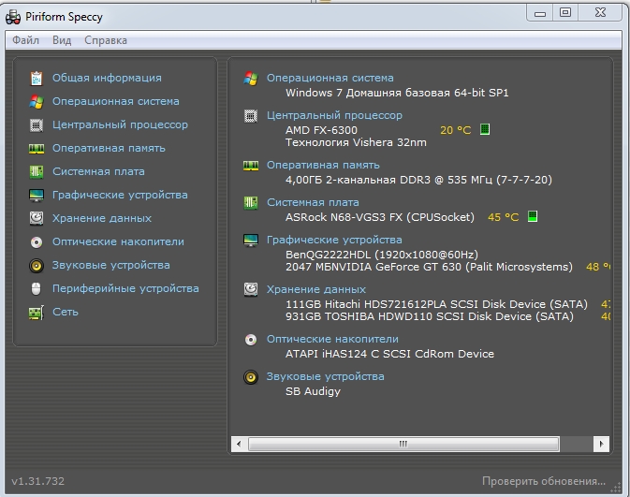
Task: Open Графические устройства section from sidebar
Action: click(120, 195)
